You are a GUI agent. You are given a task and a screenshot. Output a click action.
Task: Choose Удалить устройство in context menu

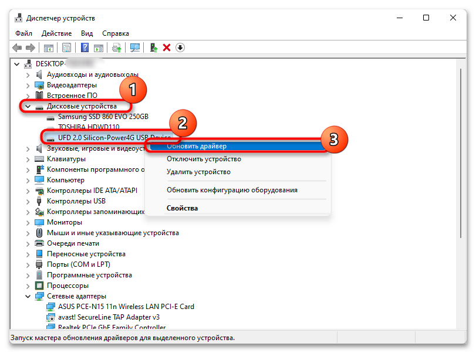pos(198,172)
